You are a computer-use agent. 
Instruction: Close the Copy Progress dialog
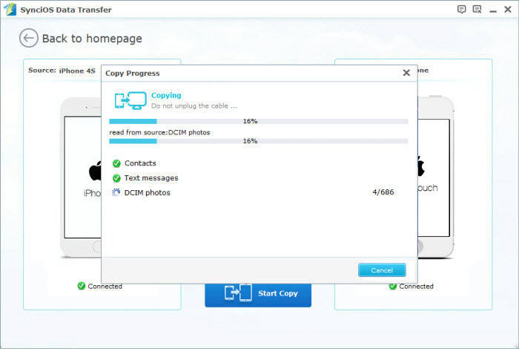(406, 73)
